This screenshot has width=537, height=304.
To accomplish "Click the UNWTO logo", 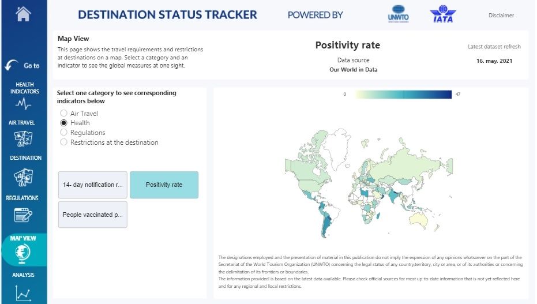I will [399, 14].
